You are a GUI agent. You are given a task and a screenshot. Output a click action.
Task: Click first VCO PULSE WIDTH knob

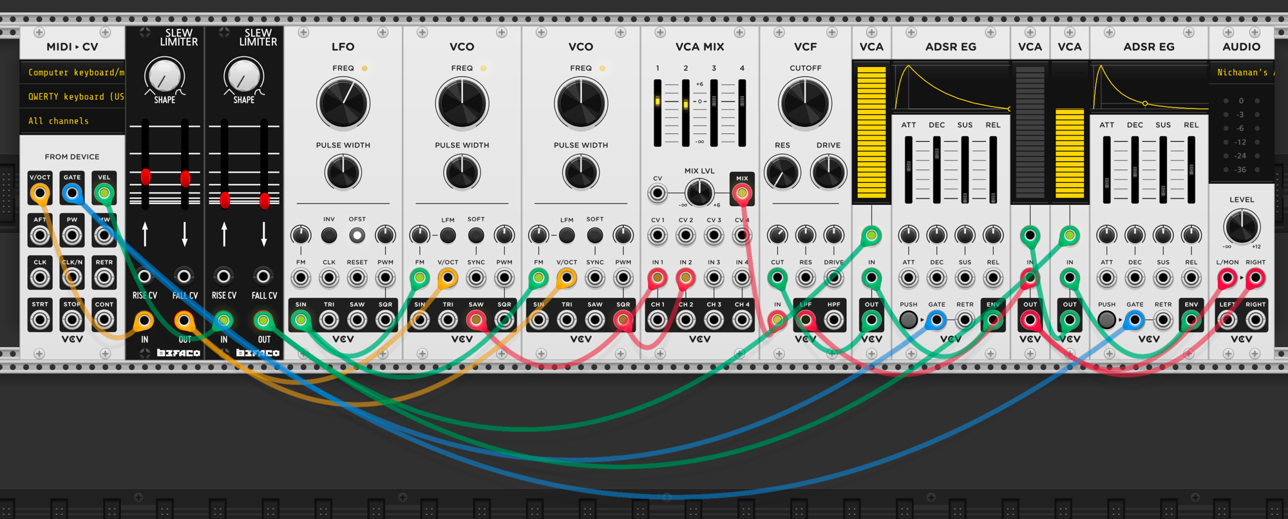coord(462,173)
